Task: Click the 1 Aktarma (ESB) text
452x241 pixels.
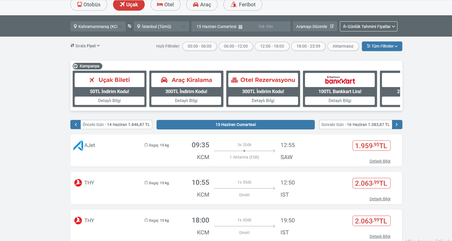Action: [244, 157]
